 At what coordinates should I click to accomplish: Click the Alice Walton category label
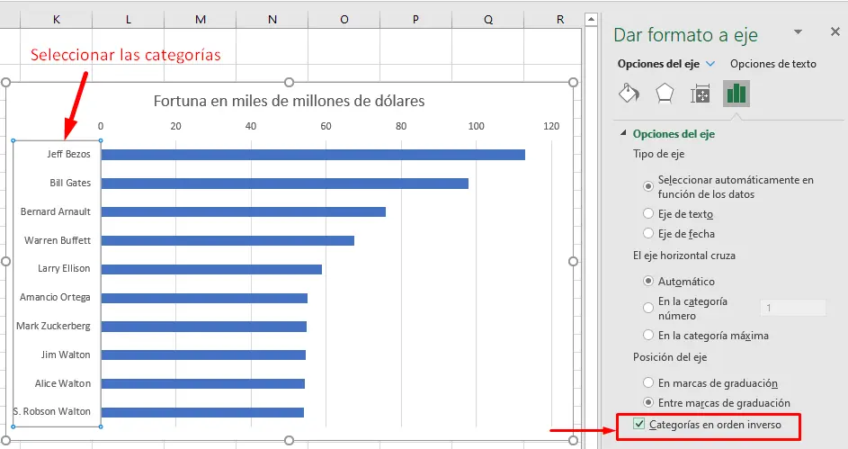[63, 383]
